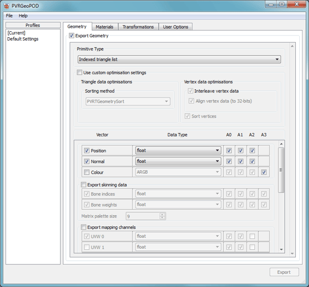Toggle Colour A3 checkbox
The image size is (309, 287).
(x=264, y=172)
